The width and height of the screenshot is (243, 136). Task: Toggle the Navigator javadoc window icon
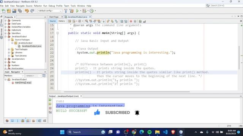click(44, 76)
